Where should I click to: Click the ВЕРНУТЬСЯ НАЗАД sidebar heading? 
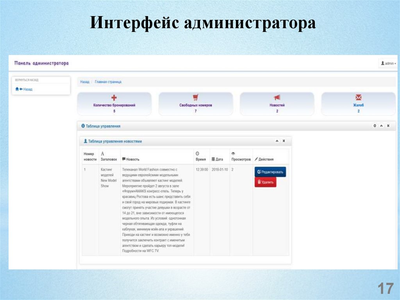point(27,80)
